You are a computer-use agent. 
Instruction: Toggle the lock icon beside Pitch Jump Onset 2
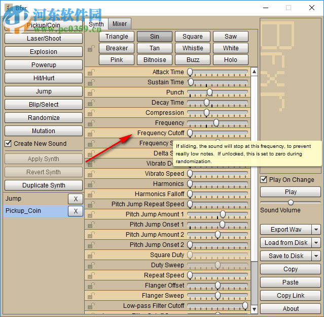click(x=91, y=245)
